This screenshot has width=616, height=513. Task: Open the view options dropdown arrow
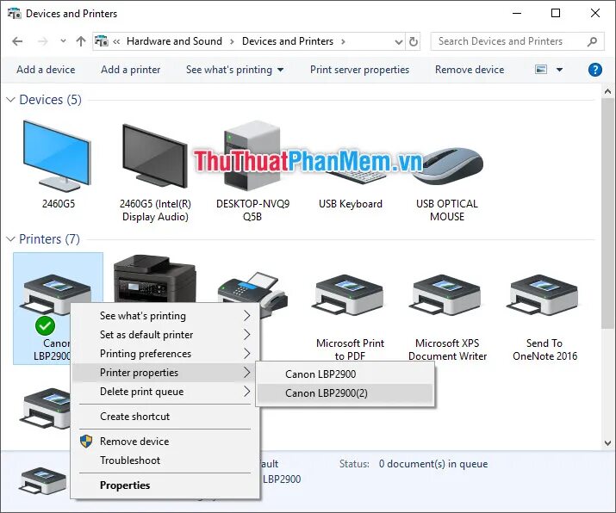coord(559,70)
